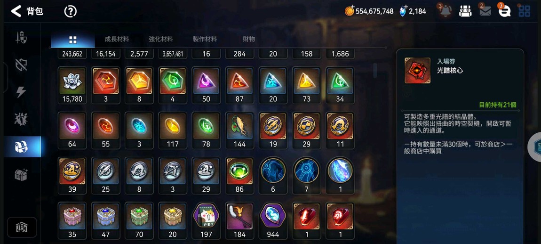Select the PET card item with 197
The height and width of the screenshot is (244, 541).
point(206,221)
